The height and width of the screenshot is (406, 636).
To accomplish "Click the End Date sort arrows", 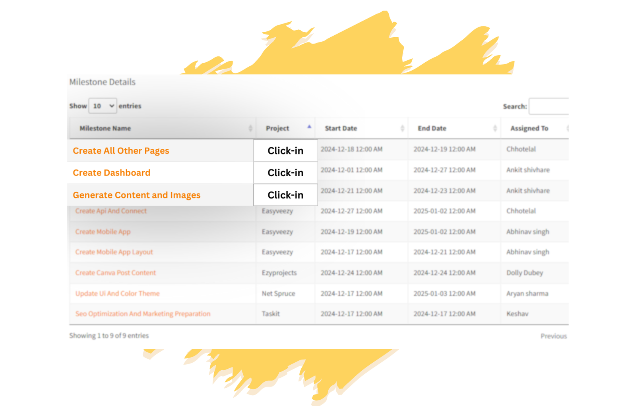I will [495, 128].
